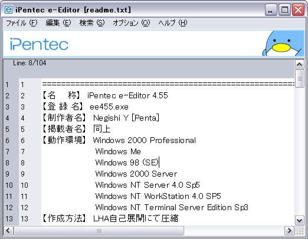Open the オプション (O) menu
This screenshot has height=239, width=308.
pyautogui.click(x=132, y=23)
